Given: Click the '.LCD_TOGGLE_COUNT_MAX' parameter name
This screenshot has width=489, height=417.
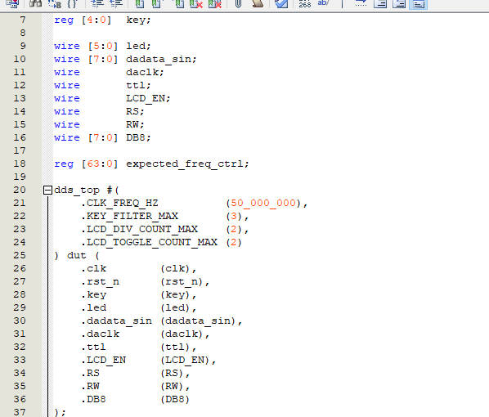Looking at the screenshot, I should click(149, 243).
